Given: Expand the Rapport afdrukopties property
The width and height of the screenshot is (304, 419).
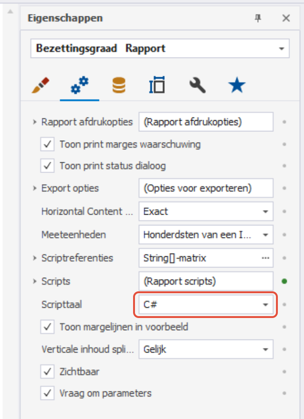Looking at the screenshot, I should point(35,122).
